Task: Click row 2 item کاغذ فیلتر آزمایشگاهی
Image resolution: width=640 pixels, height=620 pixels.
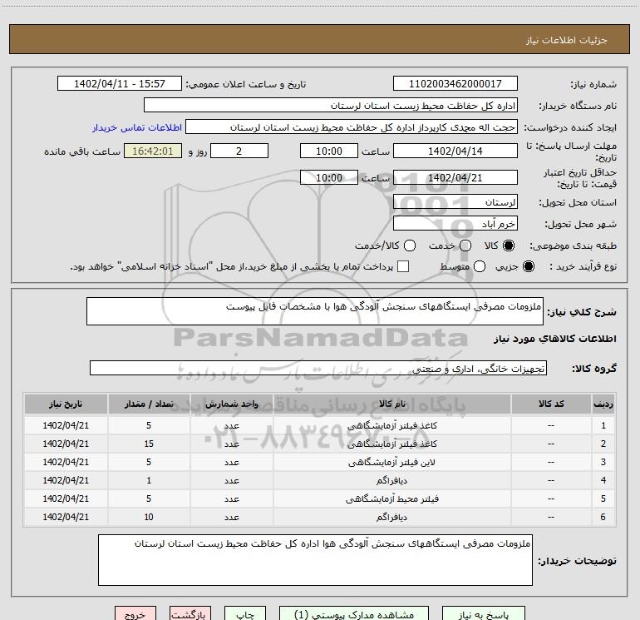Action: point(391,444)
